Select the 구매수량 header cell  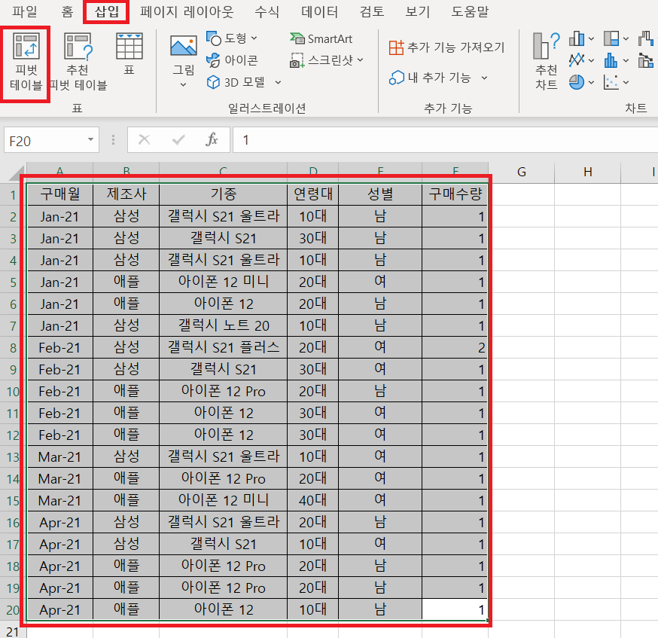point(455,194)
